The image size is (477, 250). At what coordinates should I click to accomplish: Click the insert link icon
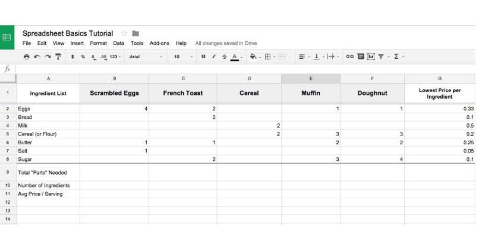[350, 57]
